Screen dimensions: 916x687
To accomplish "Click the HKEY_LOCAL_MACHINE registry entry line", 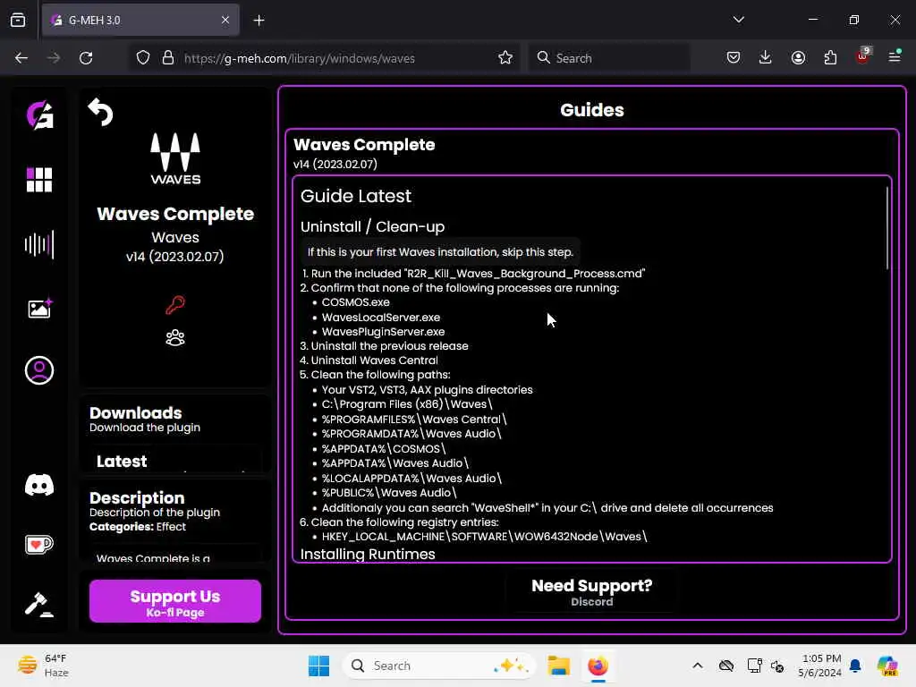I will pos(484,537).
